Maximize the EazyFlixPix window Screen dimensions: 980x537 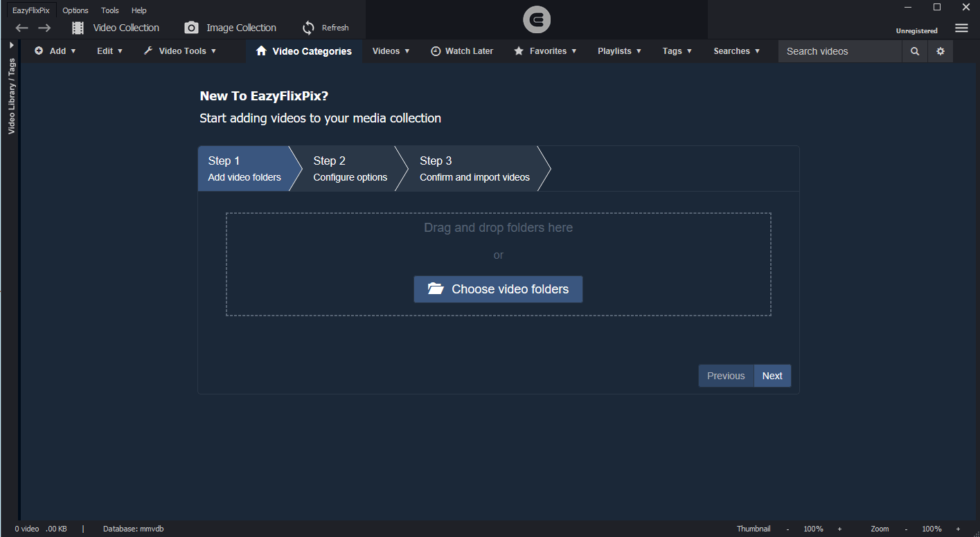[937, 8]
